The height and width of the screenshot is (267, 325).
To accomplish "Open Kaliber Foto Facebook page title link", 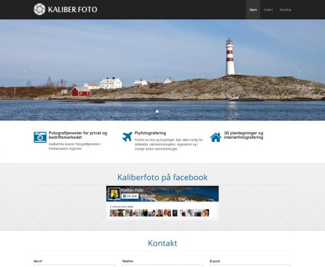I will [x=132, y=190].
